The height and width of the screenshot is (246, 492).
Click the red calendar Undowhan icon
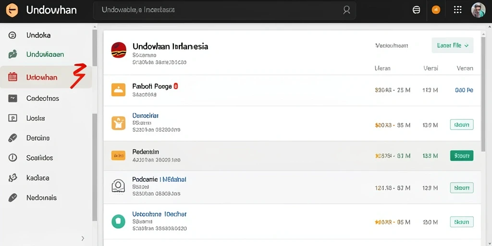click(x=12, y=77)
